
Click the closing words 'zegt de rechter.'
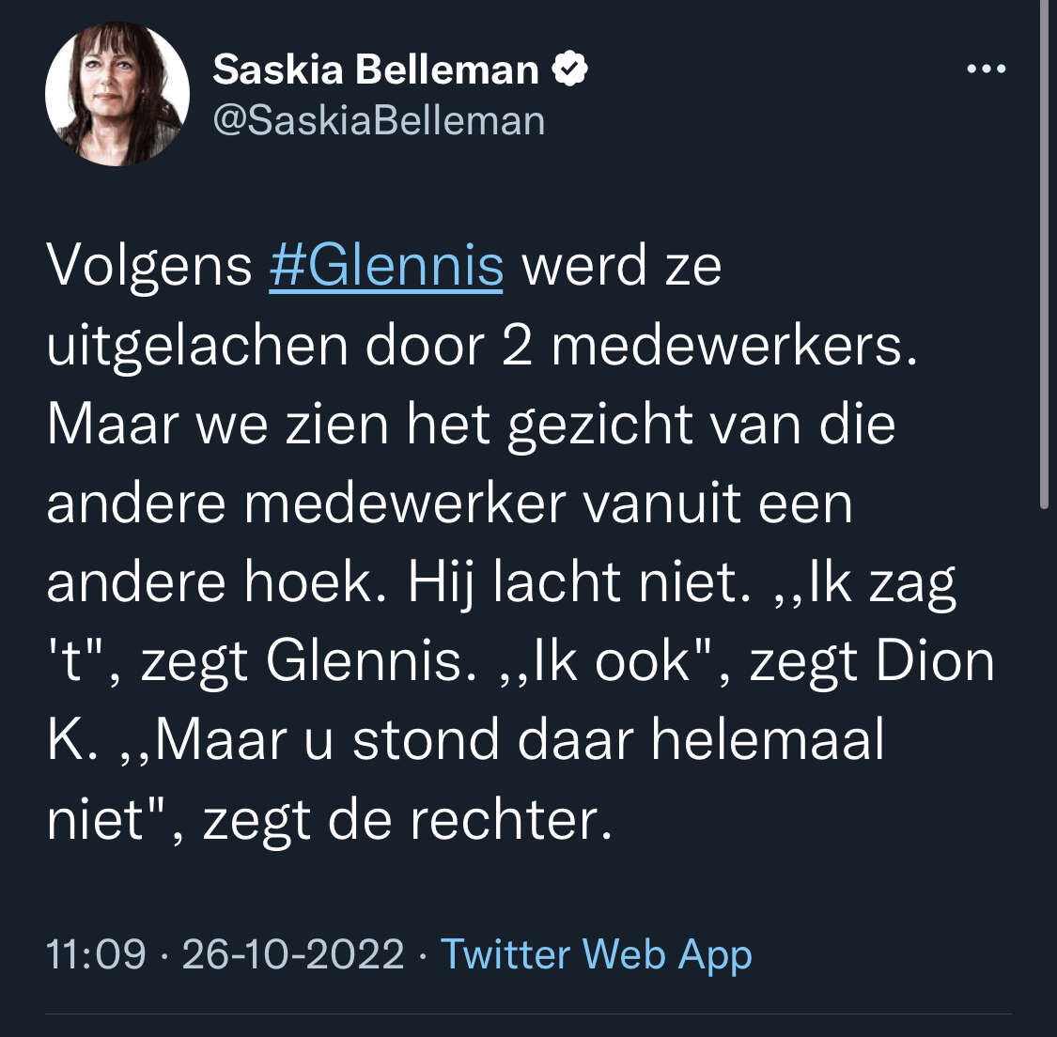click(x=408, y=821)
